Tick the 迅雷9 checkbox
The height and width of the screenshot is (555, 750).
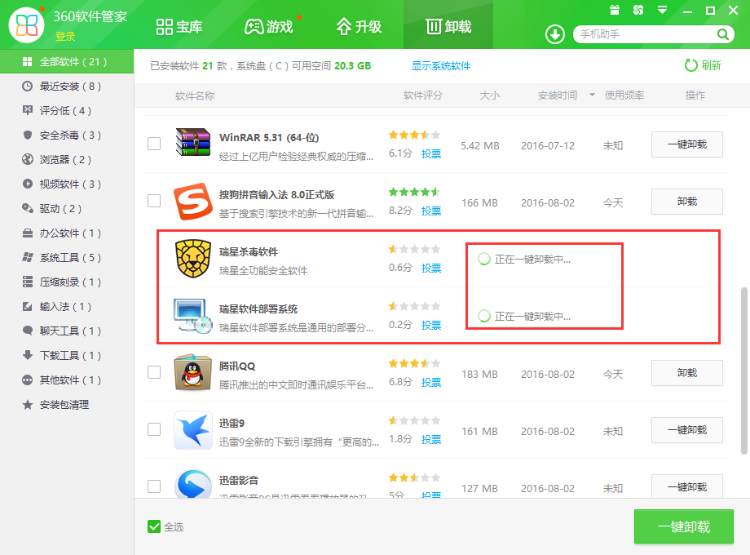pos(154,429)
